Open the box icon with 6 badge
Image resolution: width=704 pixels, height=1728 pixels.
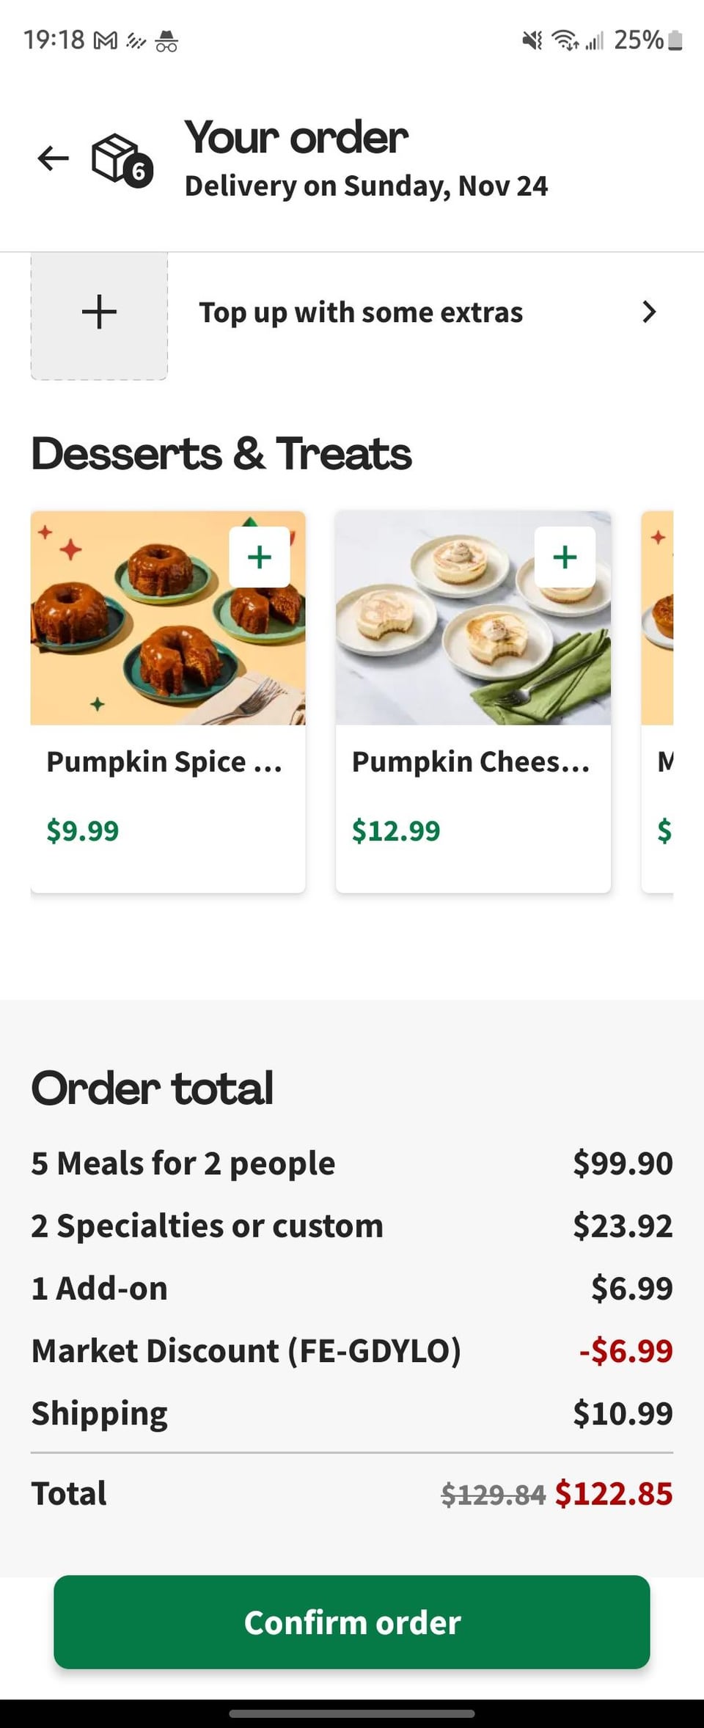(x=121, y=159)
